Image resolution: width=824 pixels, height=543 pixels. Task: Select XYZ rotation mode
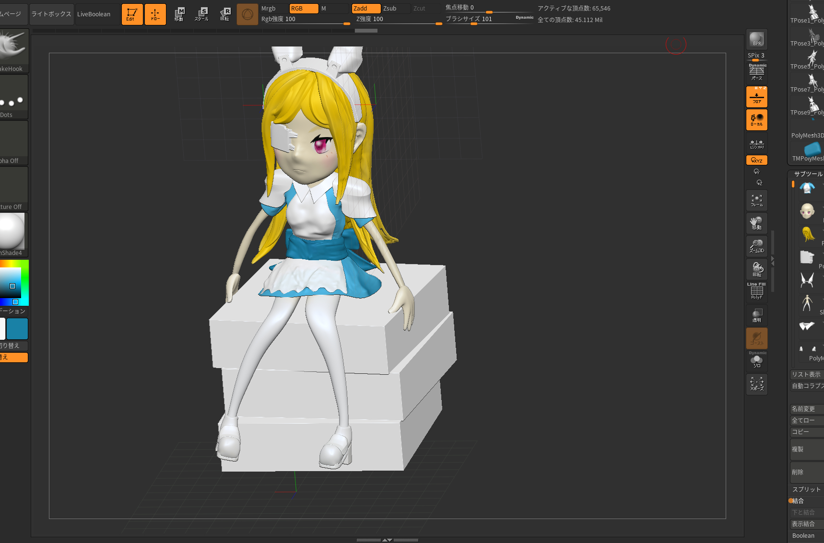757,160
